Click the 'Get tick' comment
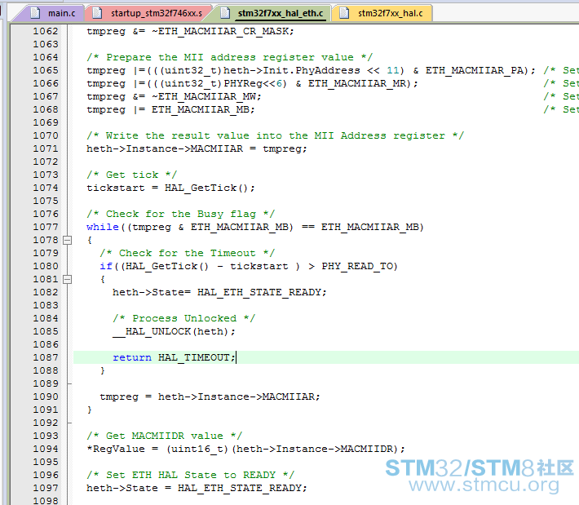This screenshot has width=579, height=505. tap(132, 175)
